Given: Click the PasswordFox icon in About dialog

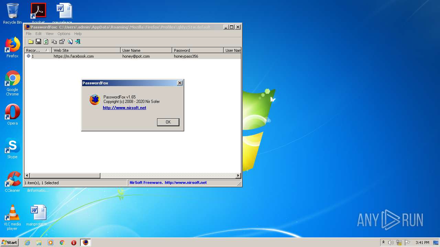Looking at the screenshot, I should 95,99.
